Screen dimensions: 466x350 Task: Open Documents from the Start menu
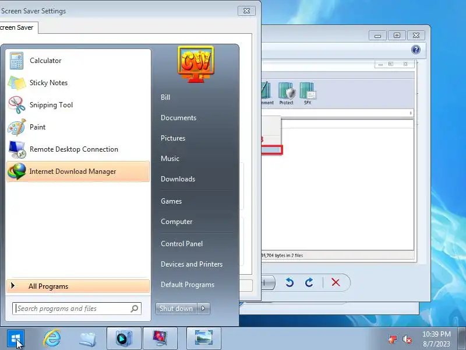[x=179, y=118]
